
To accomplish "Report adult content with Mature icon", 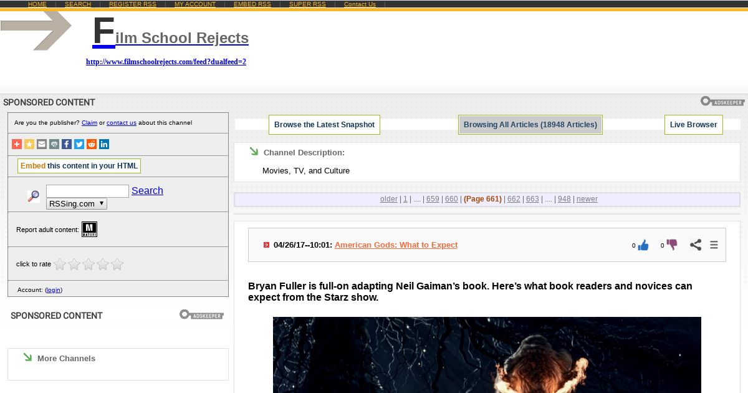I will coord(89,230).
